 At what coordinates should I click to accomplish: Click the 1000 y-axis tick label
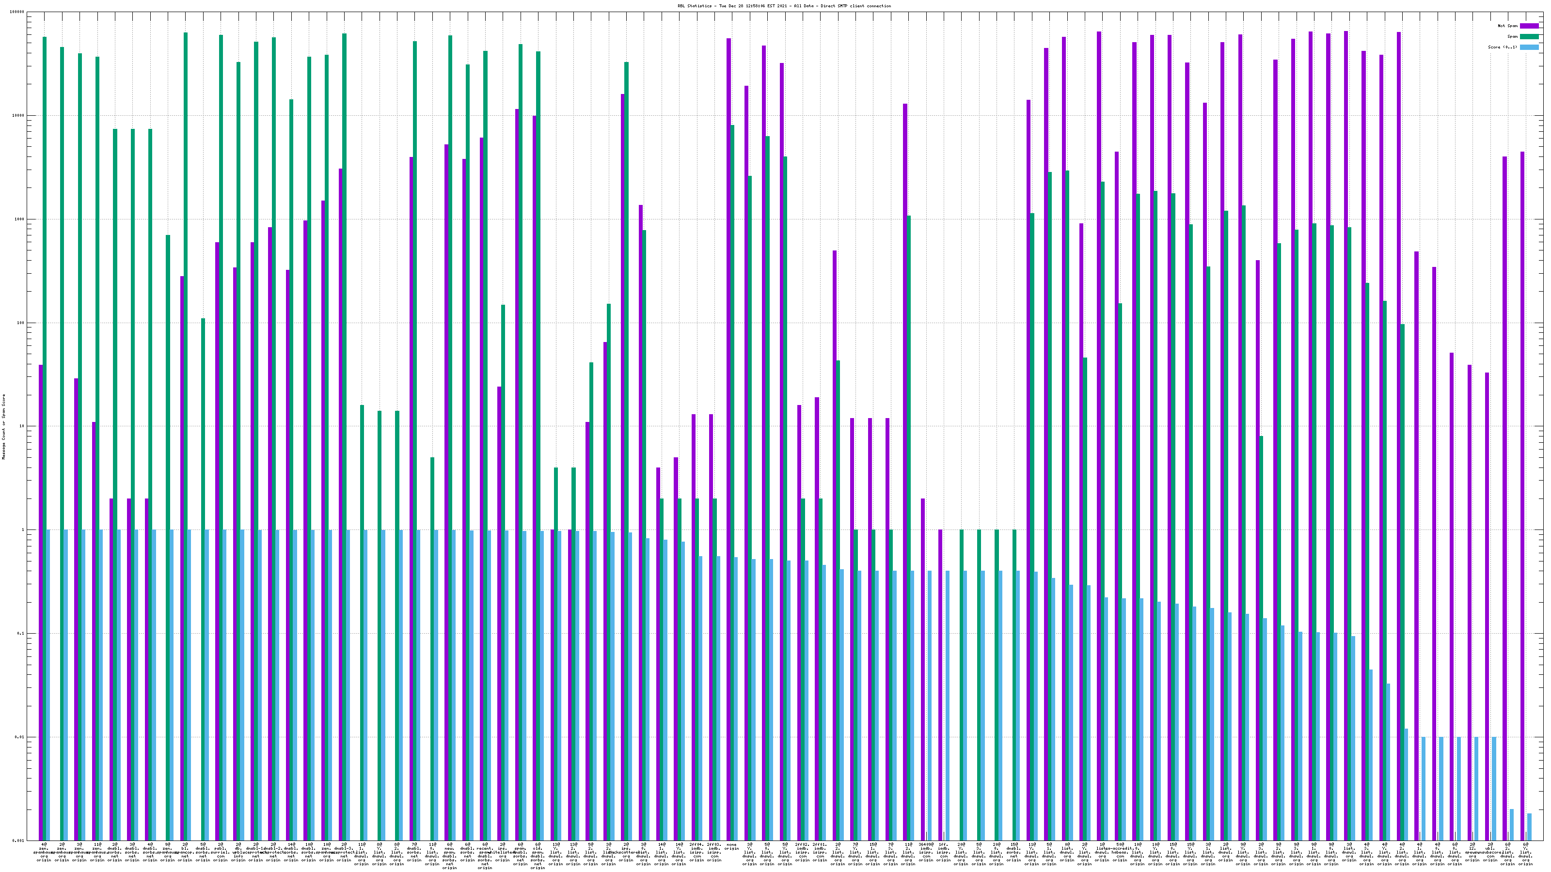click(x=20, y=219)
